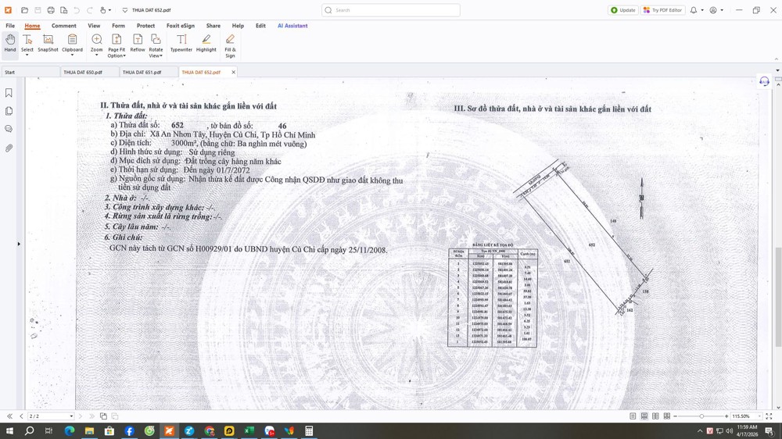This screenshot has height=439, width=782.
Task: Choose the Typewriter tool
Action: pyautogui.click(x=181, y=44)
